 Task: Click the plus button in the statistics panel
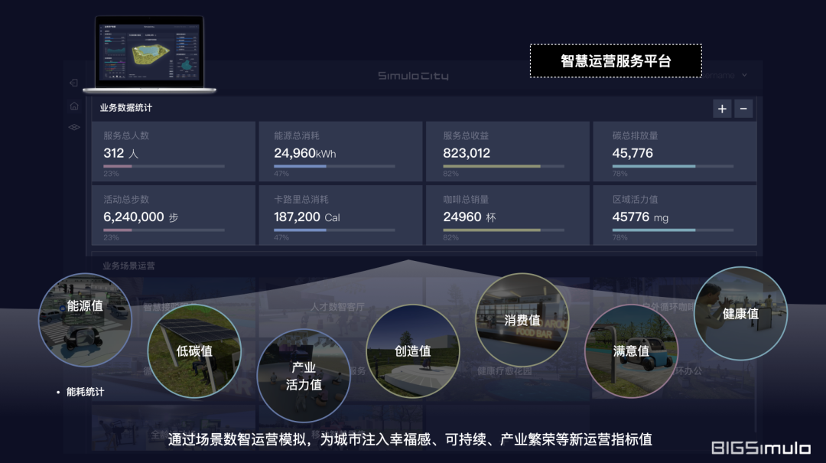722,109
